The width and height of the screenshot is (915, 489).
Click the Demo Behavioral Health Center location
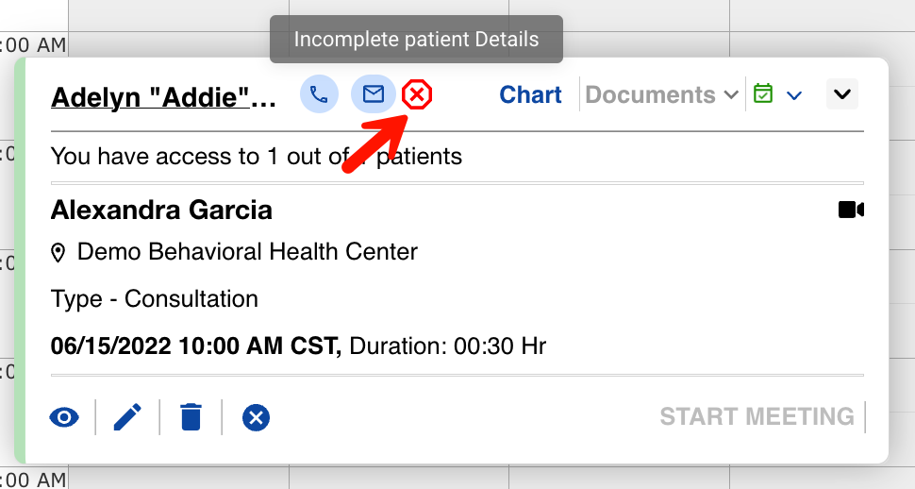247,252
